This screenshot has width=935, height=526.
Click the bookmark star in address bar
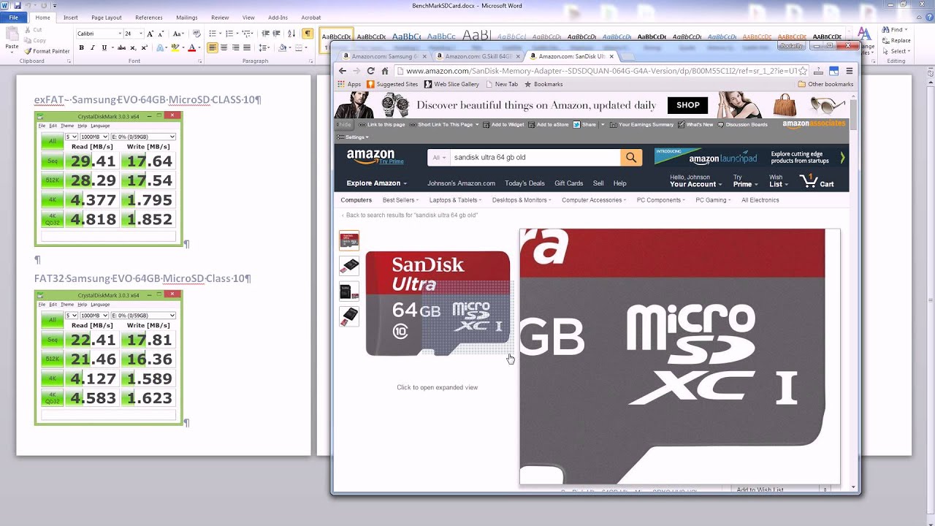[803, 71]
